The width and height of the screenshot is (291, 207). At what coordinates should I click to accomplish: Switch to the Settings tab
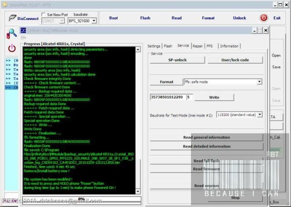(154, 46)
